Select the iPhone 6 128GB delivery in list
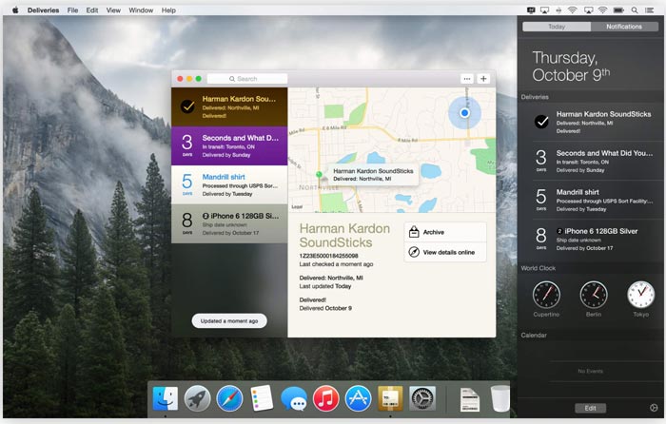666x424 pixels. pyautogui.click(x=229, y=223)
